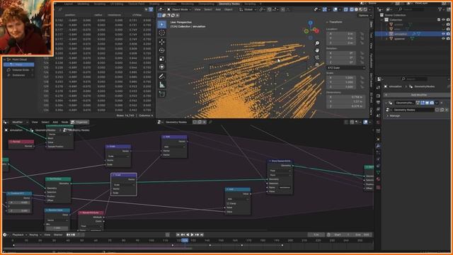Select the Transform tool in the viewport toolbar
This screenshot has height=255, width=453.
pos(162,67)
